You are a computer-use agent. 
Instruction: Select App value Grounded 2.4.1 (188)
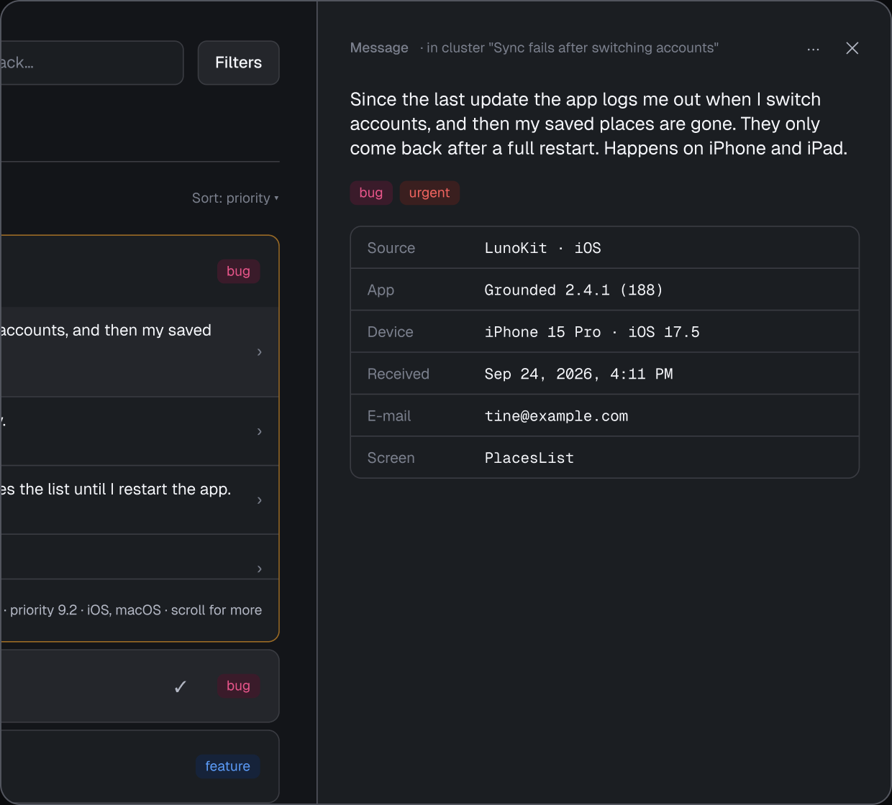[x=573, y=290]
